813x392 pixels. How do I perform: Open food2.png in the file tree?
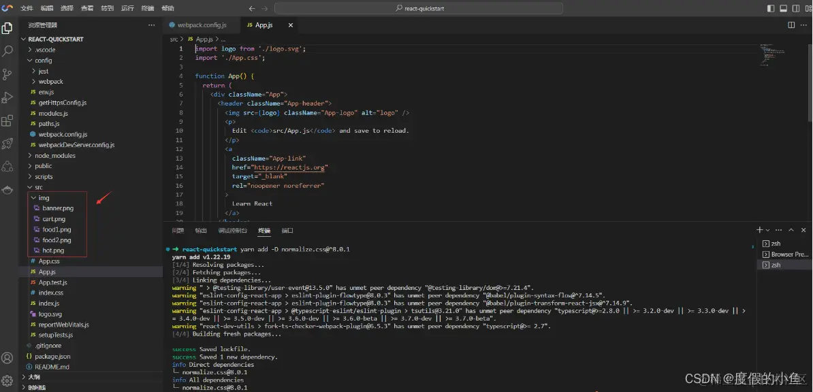91,240
